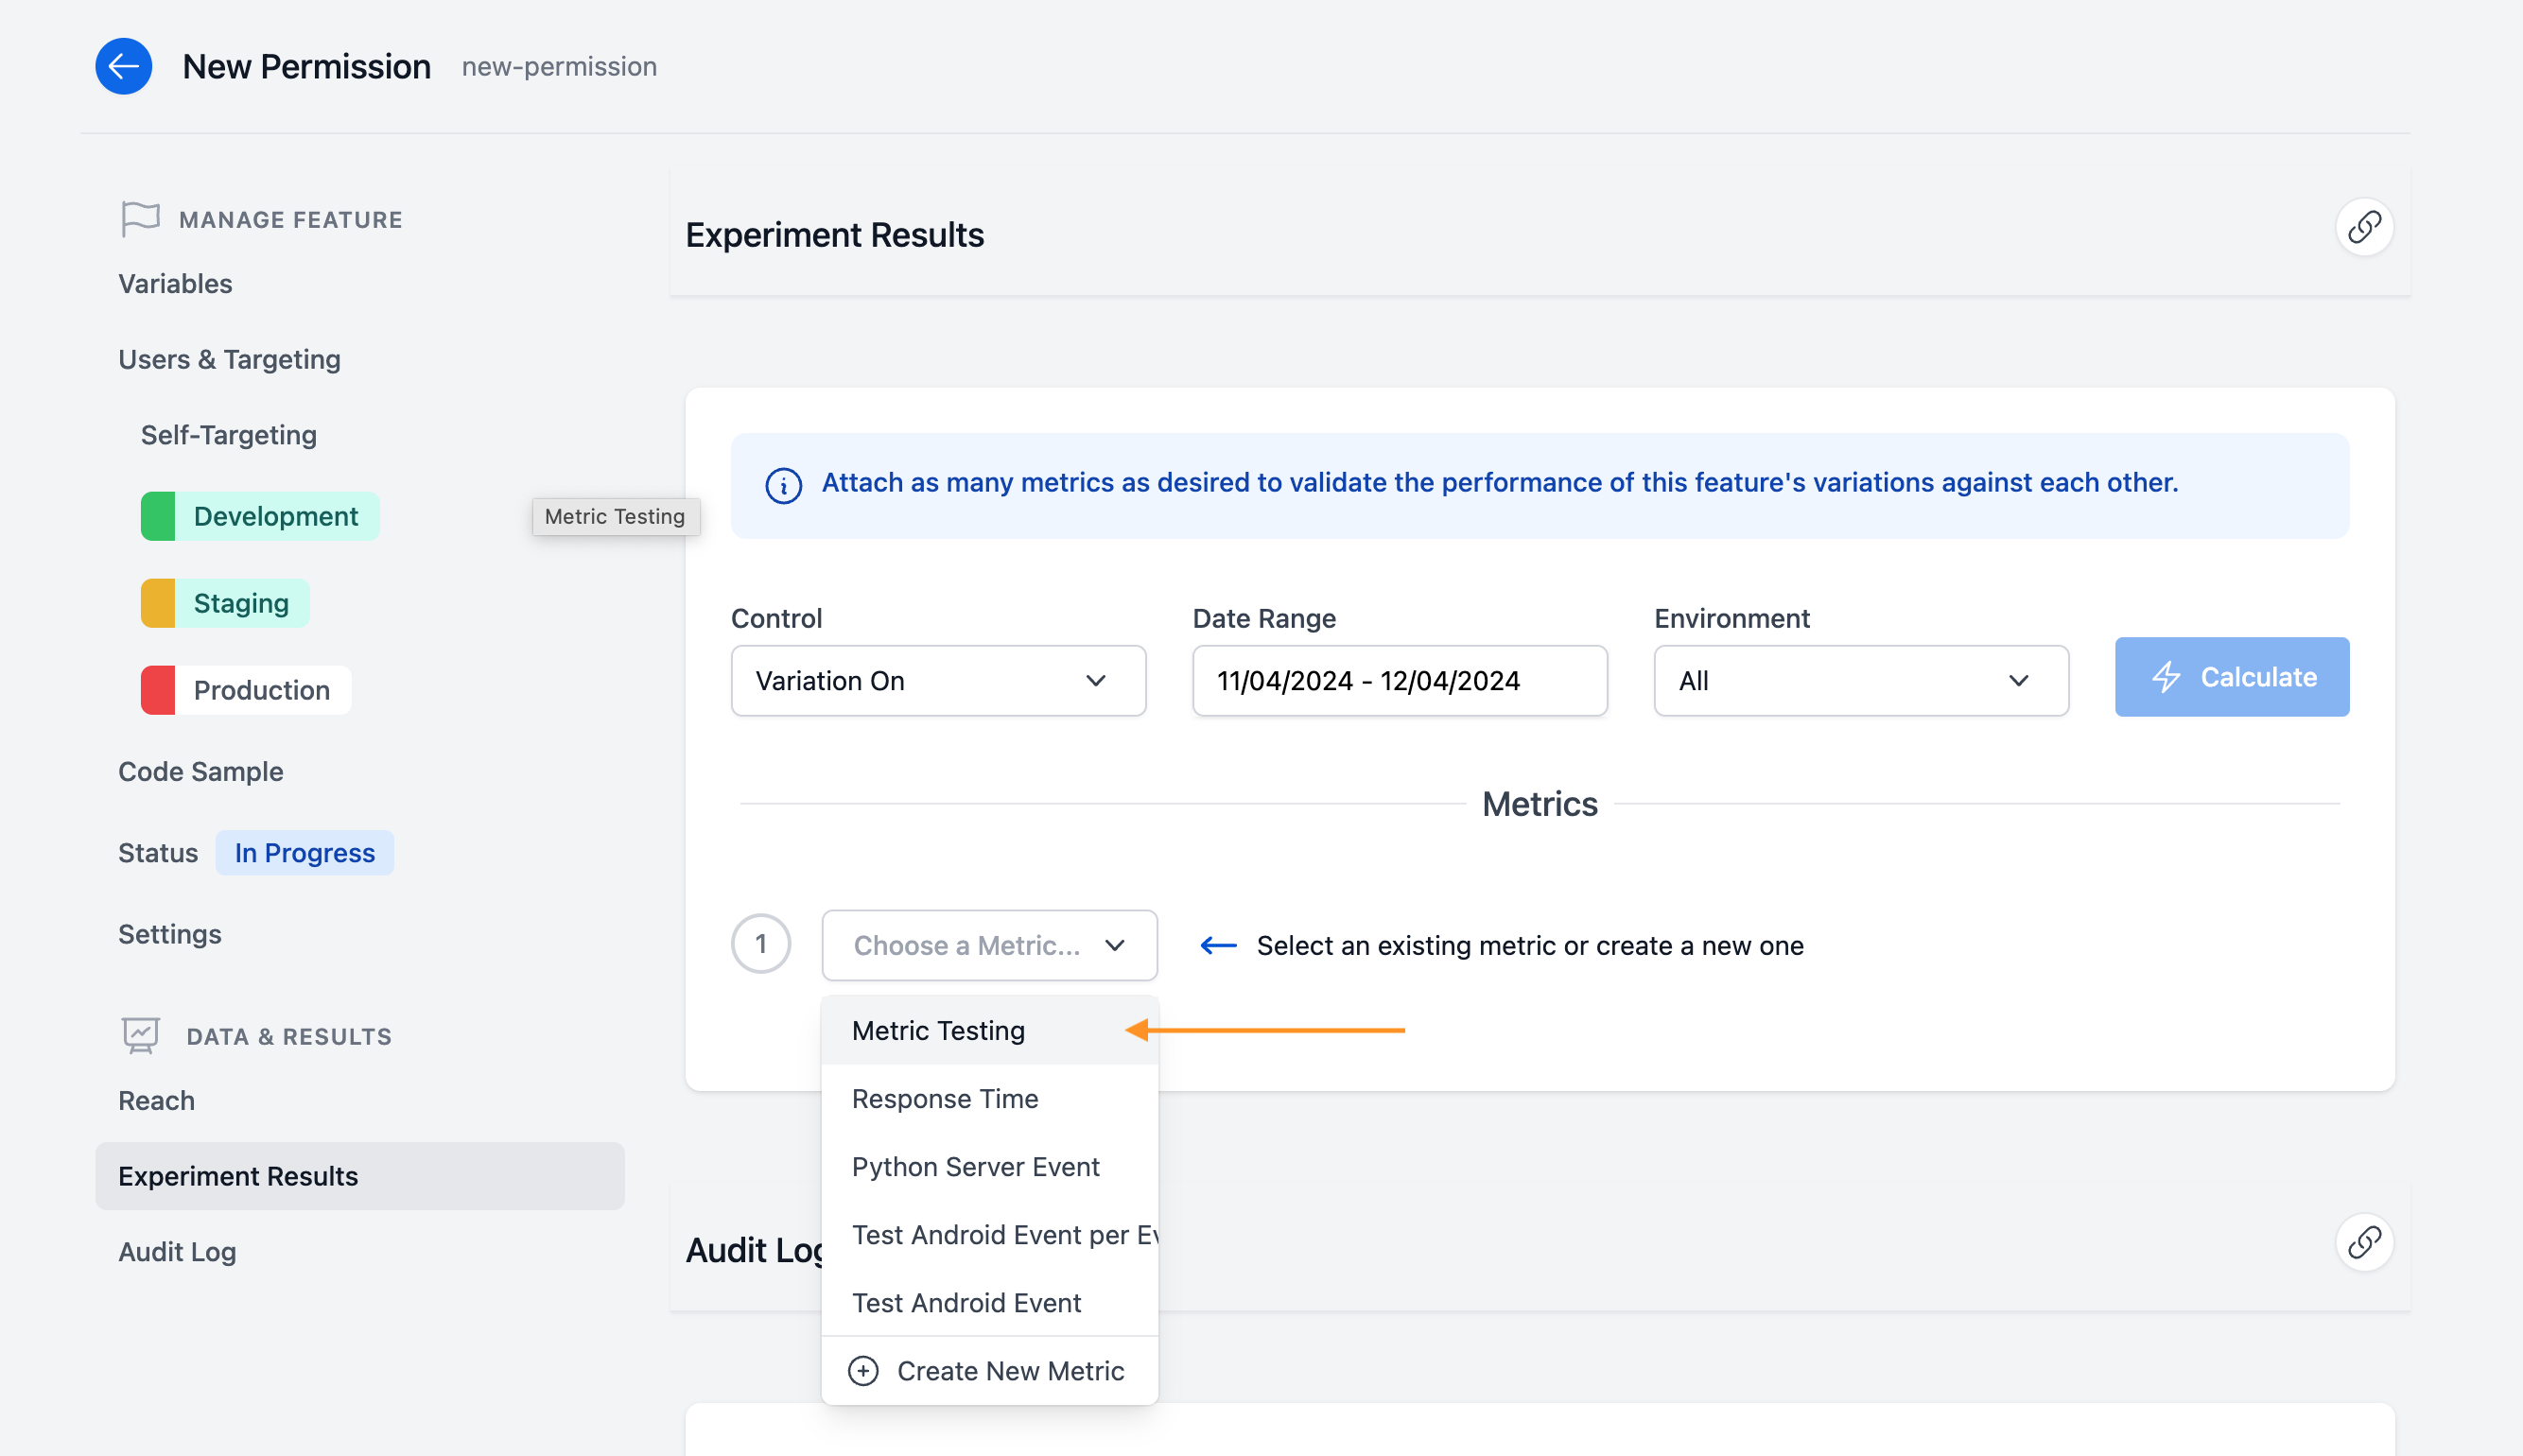Click the plus icon for Create New Metric
2523x1456 pixels.
(x=863, y=1370)
